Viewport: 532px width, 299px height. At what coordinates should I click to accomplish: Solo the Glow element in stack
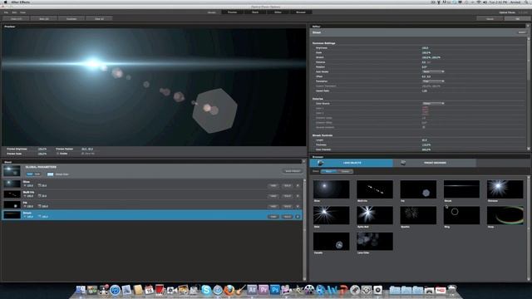pyautogui.click(x=287, y=186)
